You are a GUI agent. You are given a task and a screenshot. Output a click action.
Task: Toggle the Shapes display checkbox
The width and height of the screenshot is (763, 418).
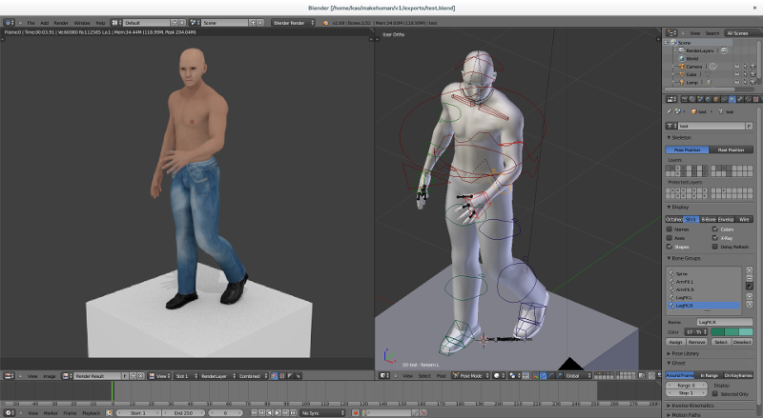point(670,246)
